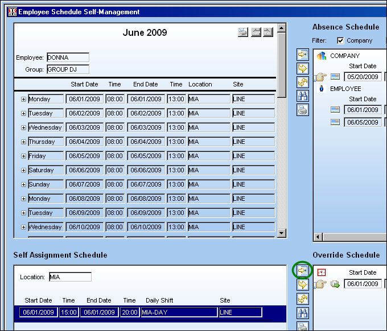Image resolution: width=387 pixels, height=331 pixels.
Task: Go to previous month with left arrow icon
Action: [x=256, y=32]
